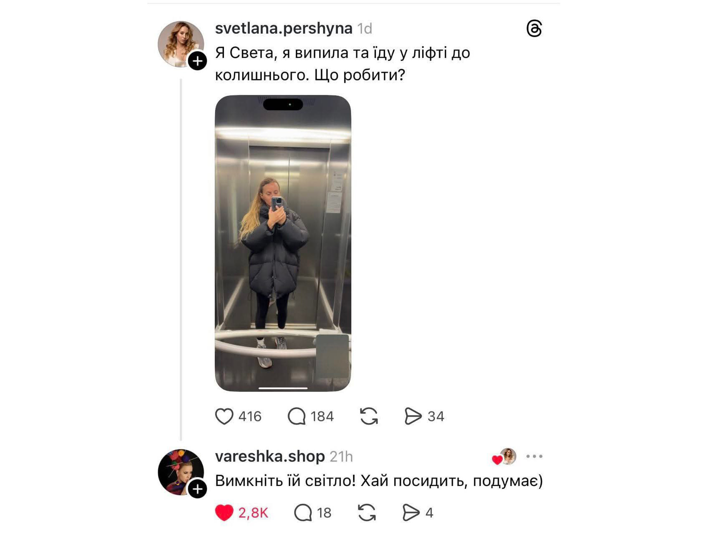
Task: Open three-dot menu on vareshka.shop reply
Action: tap(534, 456)
